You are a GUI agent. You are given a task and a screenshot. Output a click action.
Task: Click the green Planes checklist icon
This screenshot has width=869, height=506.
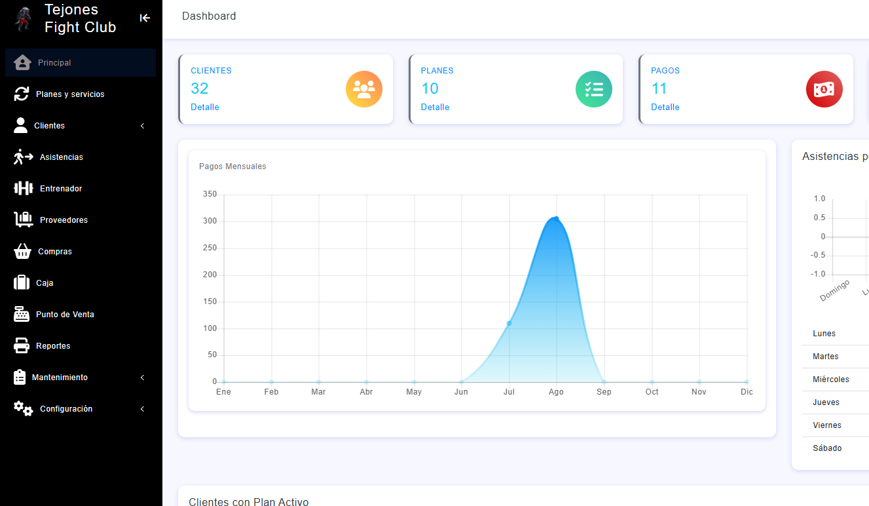(594, 89)
